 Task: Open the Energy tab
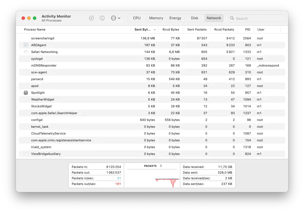tap(175, 18)
